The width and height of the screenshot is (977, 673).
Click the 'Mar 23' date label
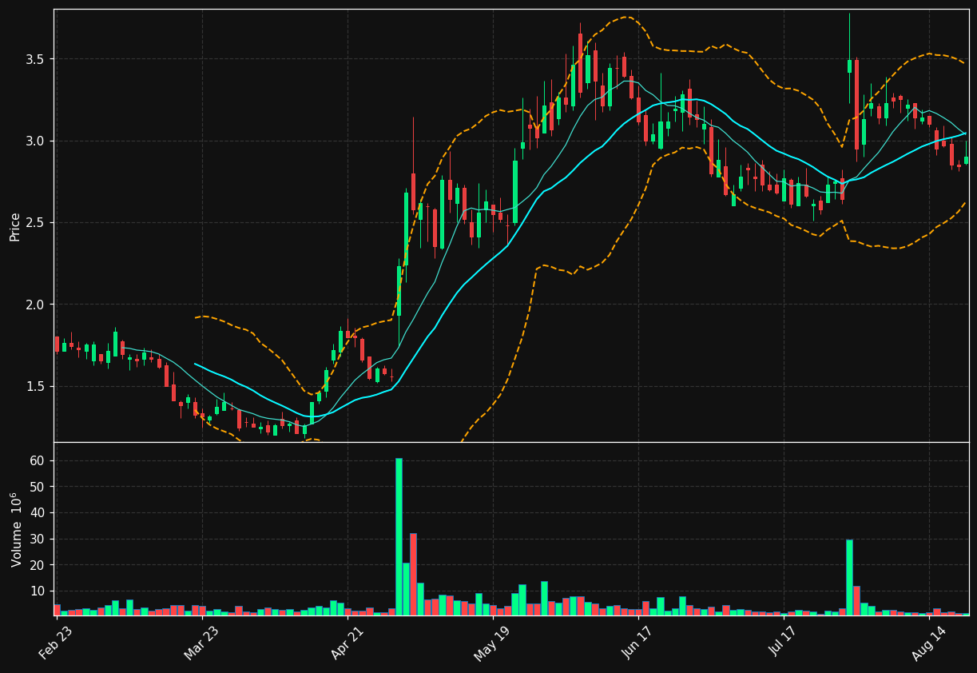pos(202,641)
